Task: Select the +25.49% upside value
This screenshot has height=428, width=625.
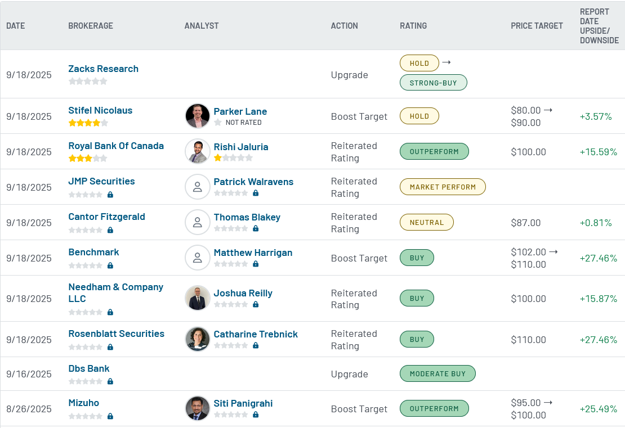Action: point(599,409)
